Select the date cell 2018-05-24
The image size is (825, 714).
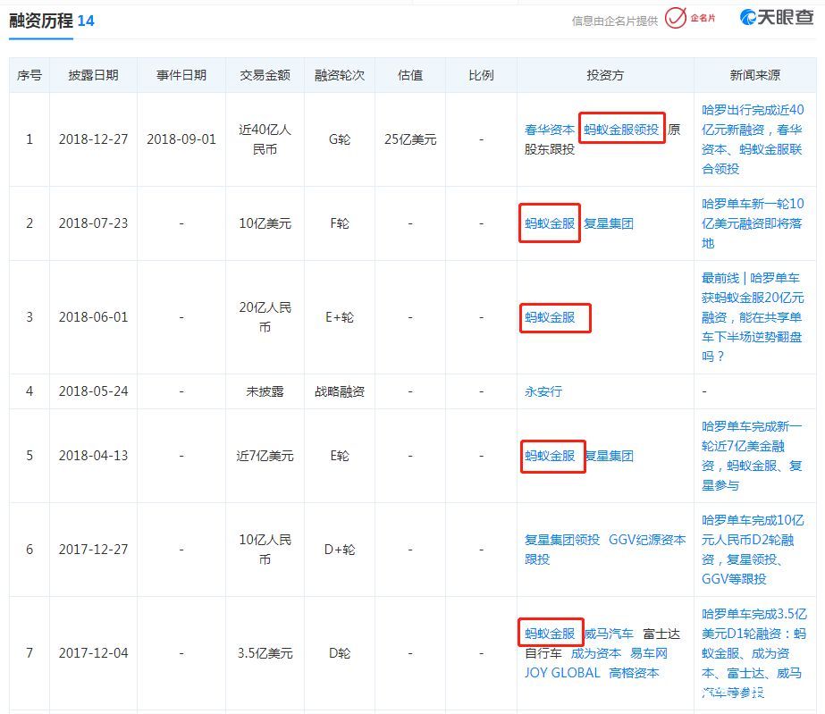click(x=93, y=391)
